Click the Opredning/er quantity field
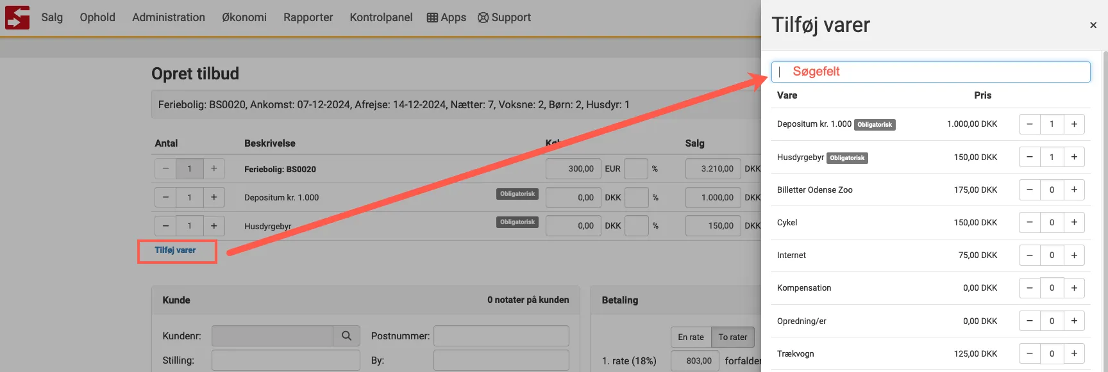Image resolution: width=1108 pixels, height=372 pixels. [1052, 321]
